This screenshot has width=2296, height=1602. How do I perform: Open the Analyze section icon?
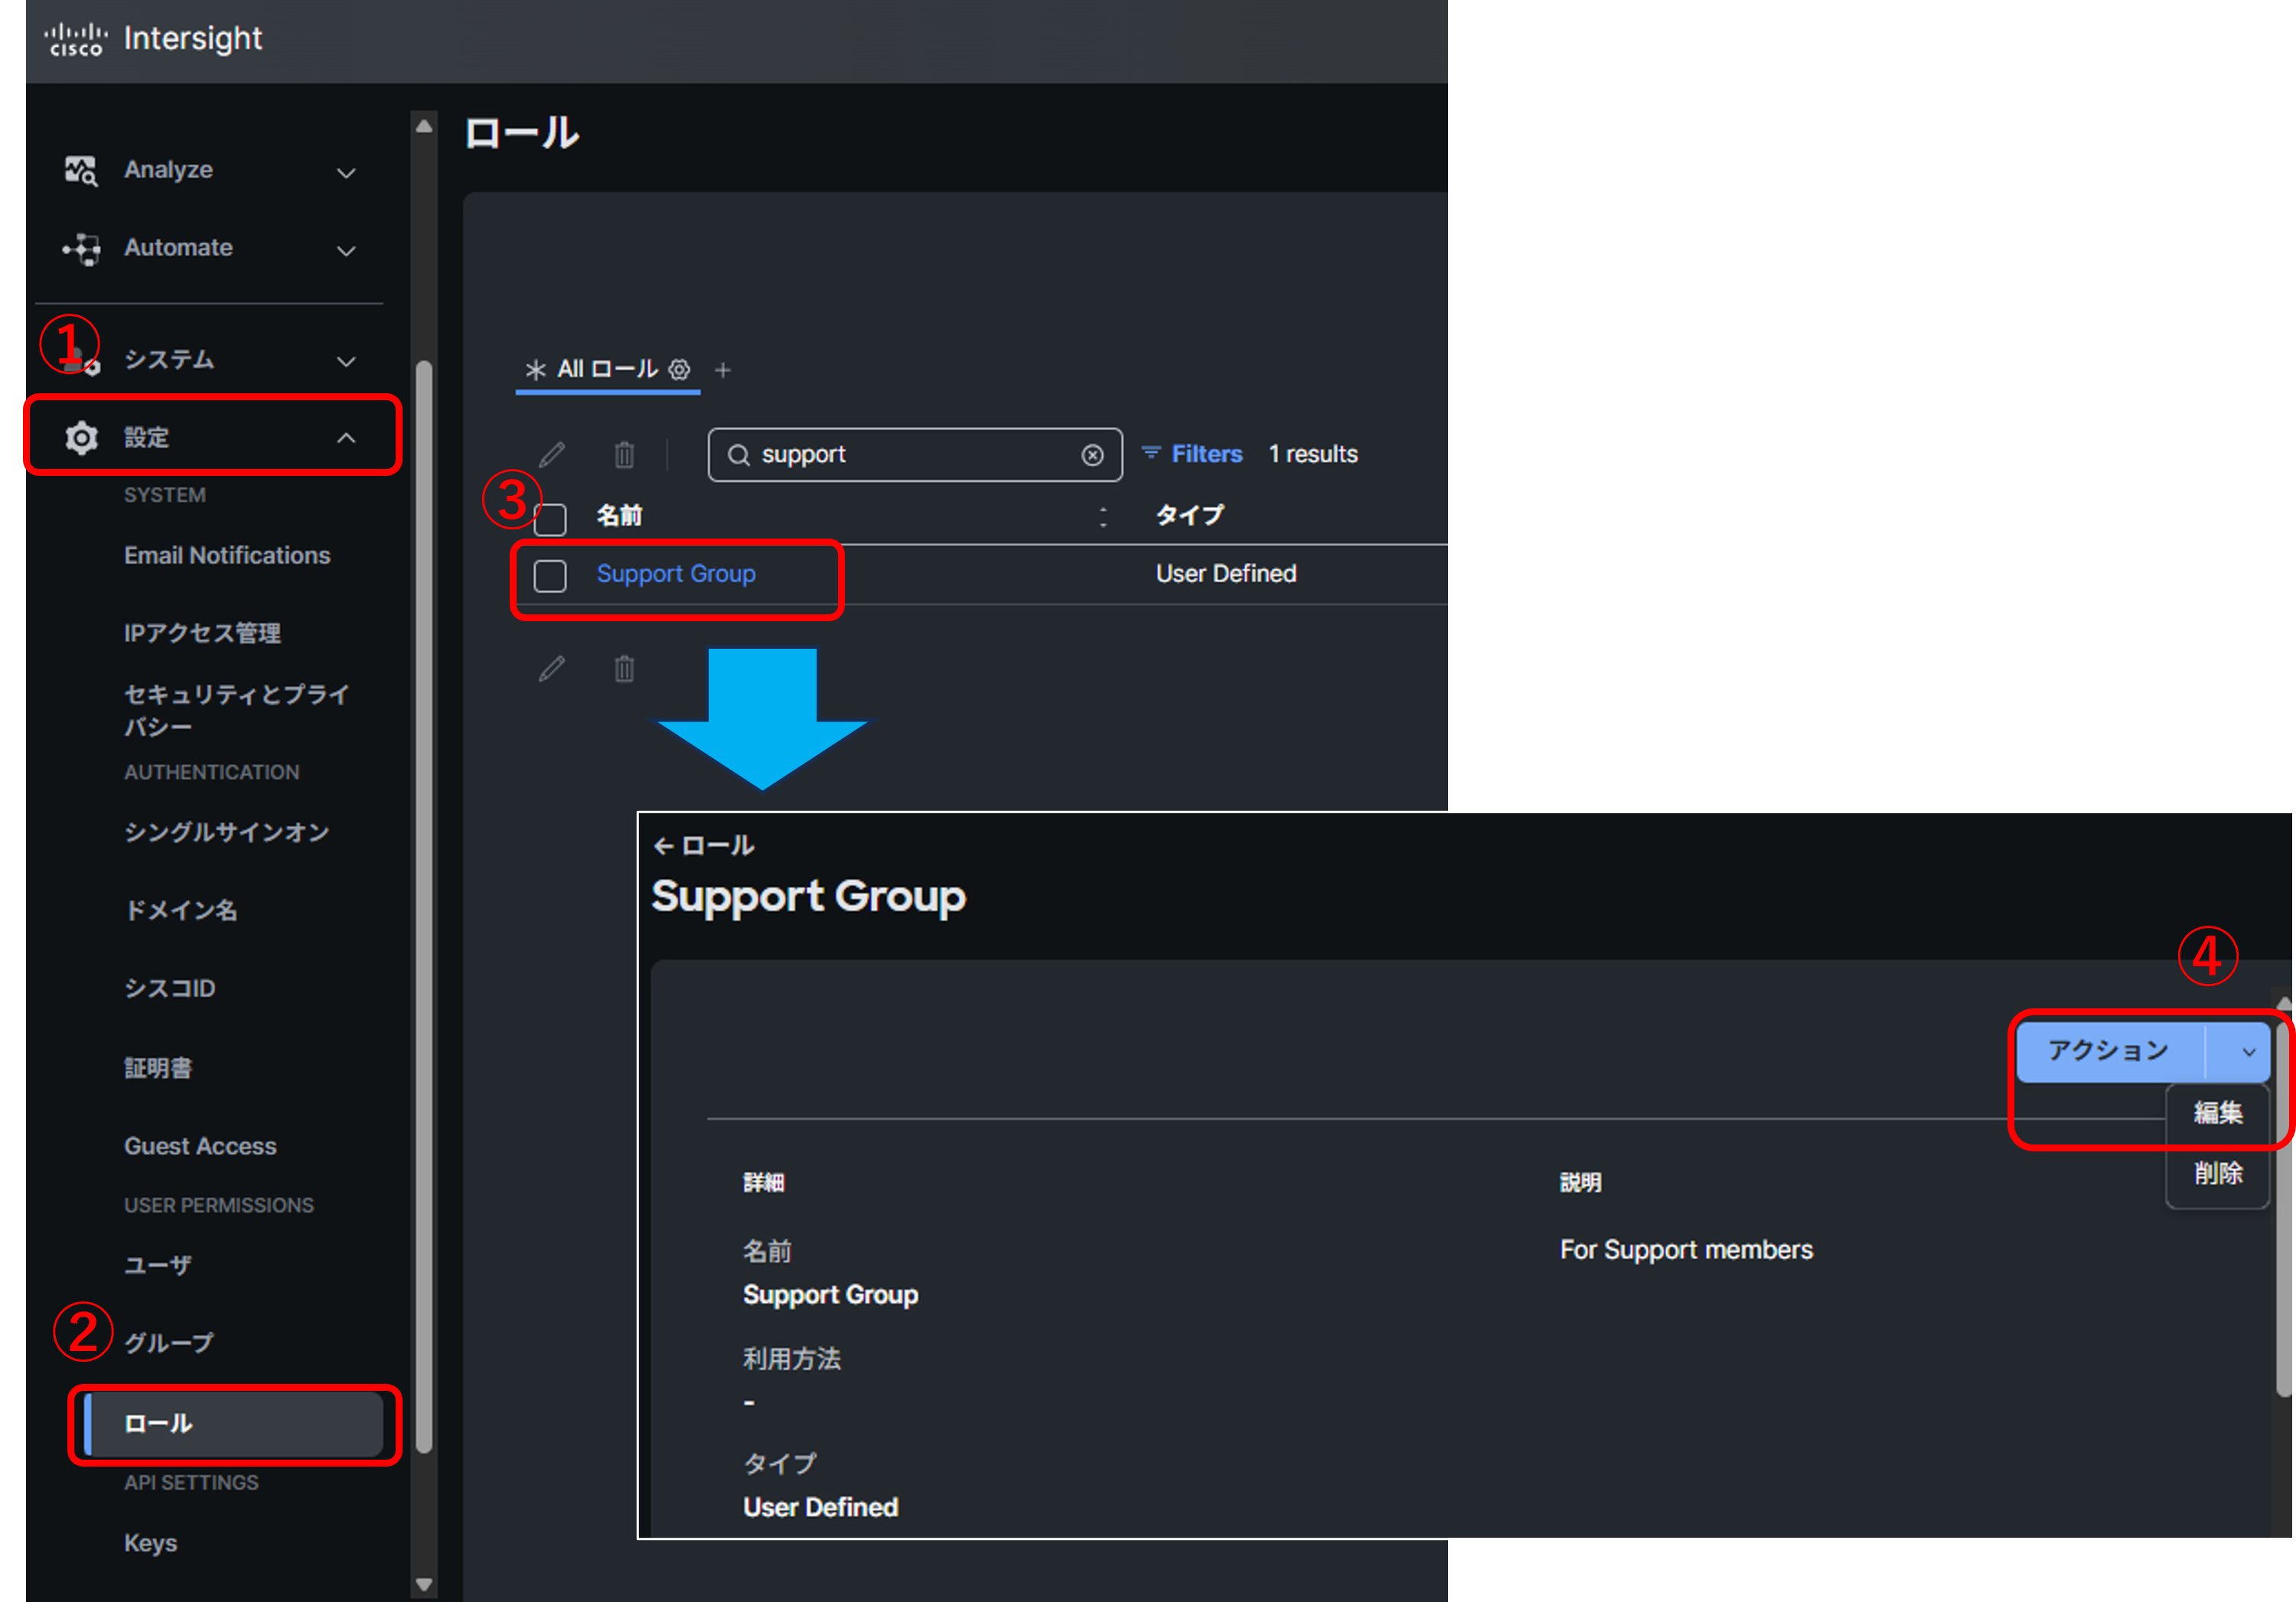tap(81, 171)
